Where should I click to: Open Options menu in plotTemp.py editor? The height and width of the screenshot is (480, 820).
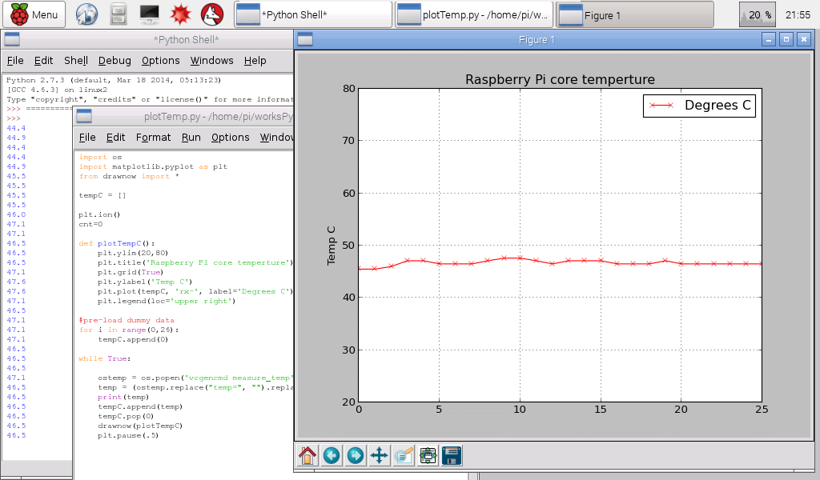(x=230, y=138)
